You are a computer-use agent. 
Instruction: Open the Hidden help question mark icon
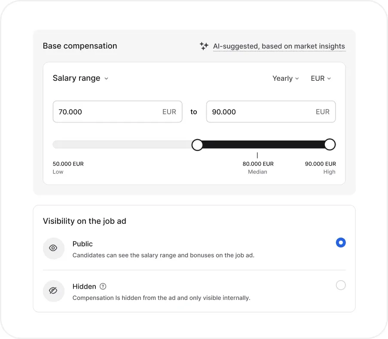click(x=103, y=287)
